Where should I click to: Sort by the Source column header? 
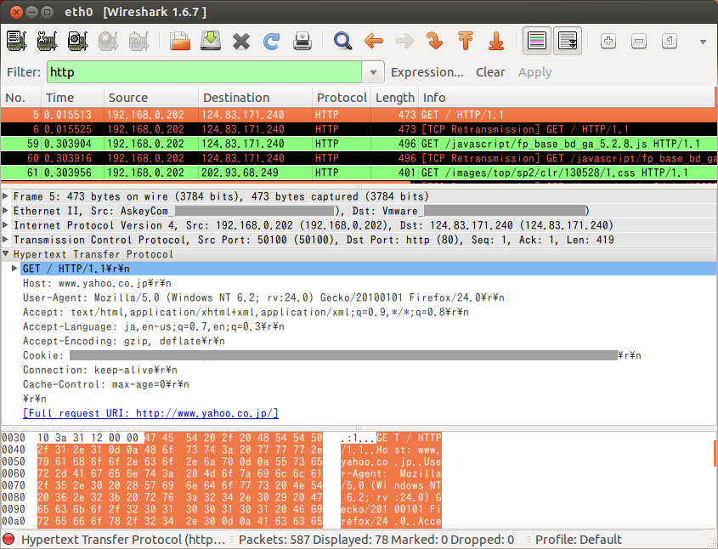[x=151, y=98]
